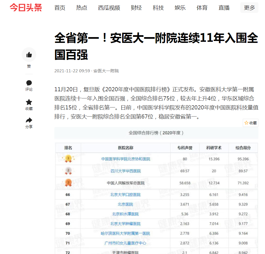Click the author name 安医大一附院
Screen dimensions: 265x254
[x=106, y=71]
